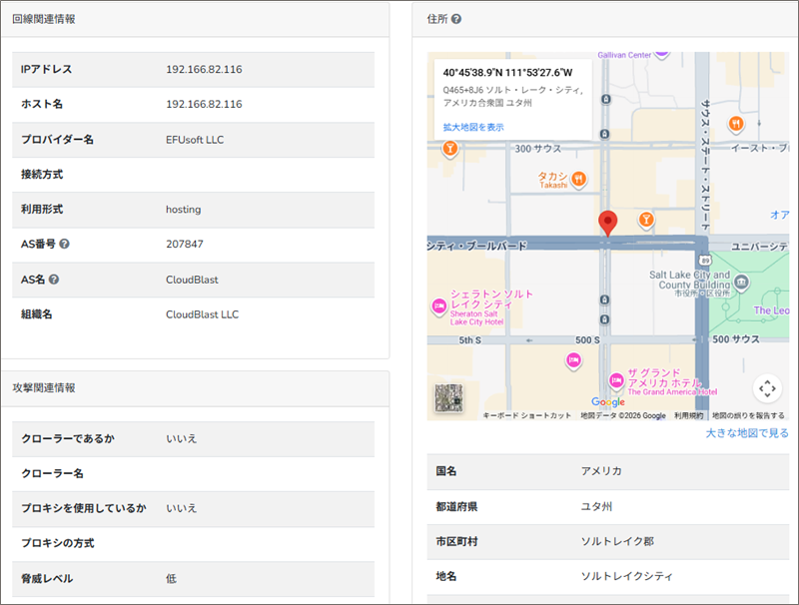Click the Google logo on map

607,402
